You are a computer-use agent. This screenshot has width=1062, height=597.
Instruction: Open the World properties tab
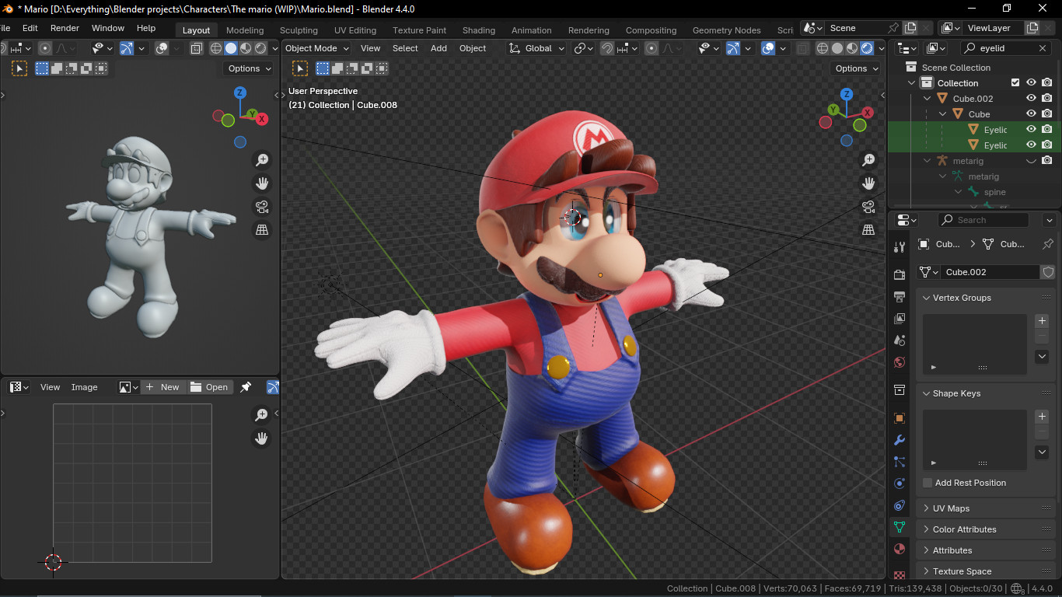point(900,361)
